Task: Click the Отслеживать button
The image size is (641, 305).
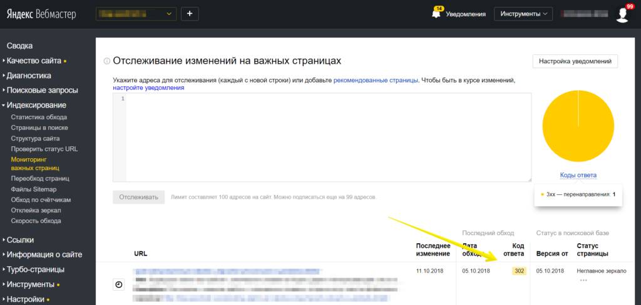Action: pyautogui.click(x=138, y=197)
